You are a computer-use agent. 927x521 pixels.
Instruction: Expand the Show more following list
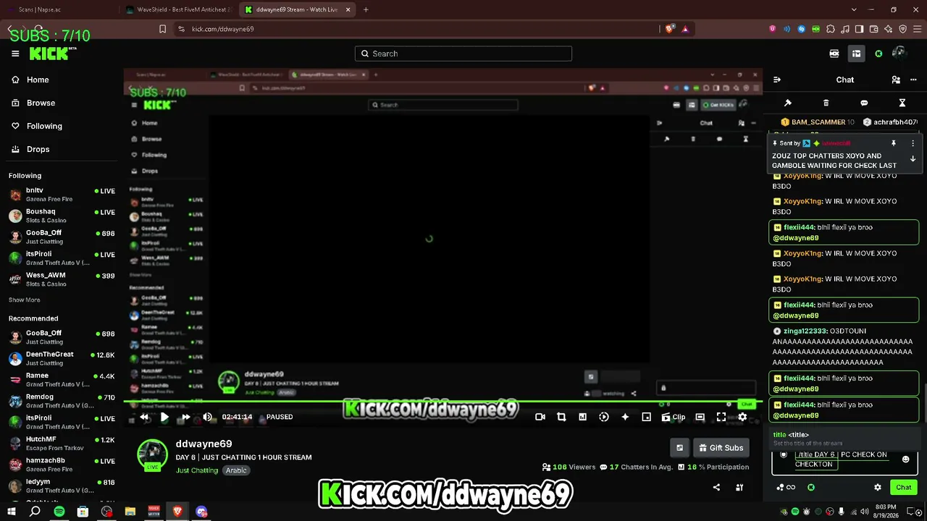(x=25, y=300)
